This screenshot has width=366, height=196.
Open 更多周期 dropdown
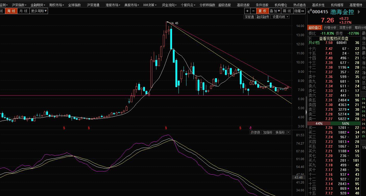39,11
